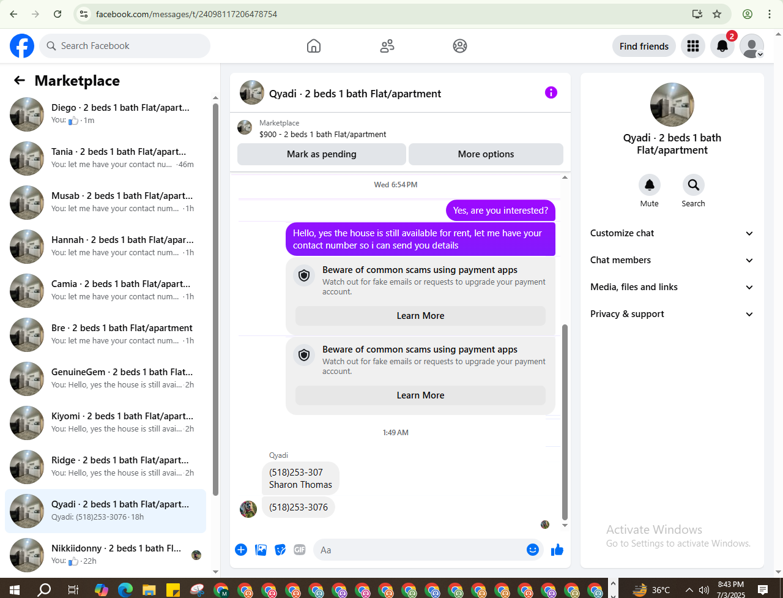The width and height of the screenshot is (783, 598).
Task: View site information icon in address bar
Action: coord(84,13)
